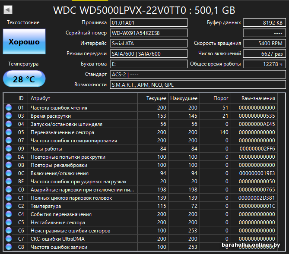Select the Запуски/остановки шпинделя attribute
Screen dimensions: 289x254
point(67,124)
